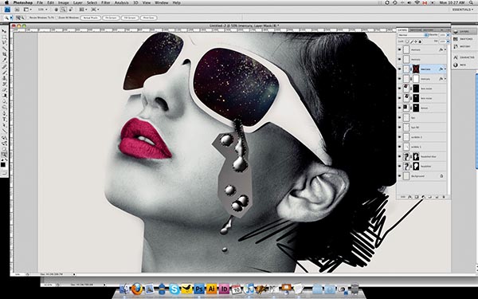Image resolution: width=478 pixels, height=299 pixels.
Task: Click the Fit Screen button
Action: point(111,18)
